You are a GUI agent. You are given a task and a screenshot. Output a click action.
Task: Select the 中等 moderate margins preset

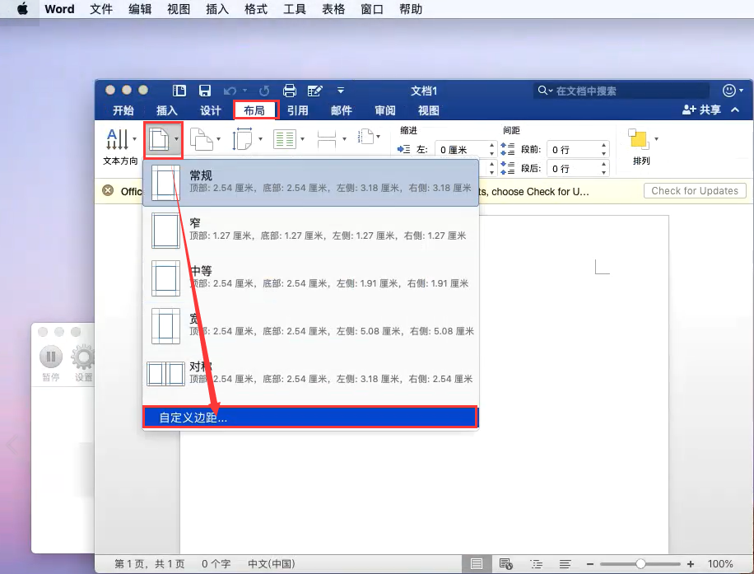[x=310, y=278]
